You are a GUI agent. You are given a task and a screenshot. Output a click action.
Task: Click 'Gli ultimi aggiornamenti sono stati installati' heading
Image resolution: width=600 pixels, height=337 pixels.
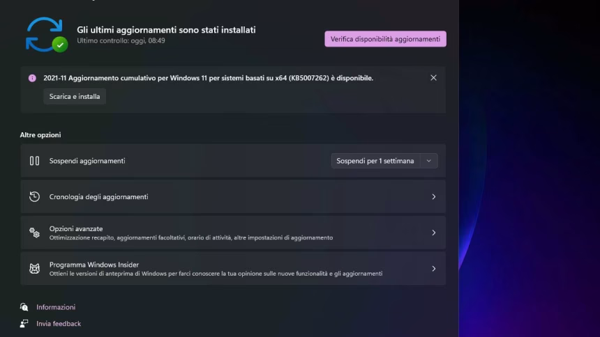pos(166,30)
